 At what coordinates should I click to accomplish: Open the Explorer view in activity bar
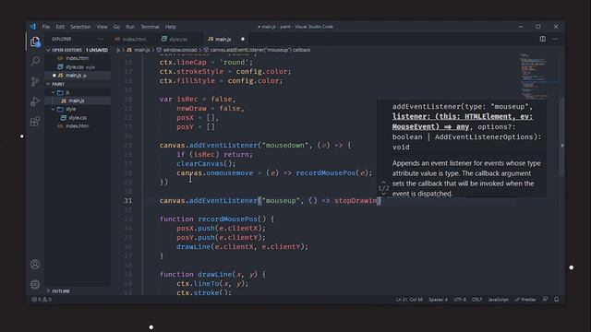click(x=35, y=41)
